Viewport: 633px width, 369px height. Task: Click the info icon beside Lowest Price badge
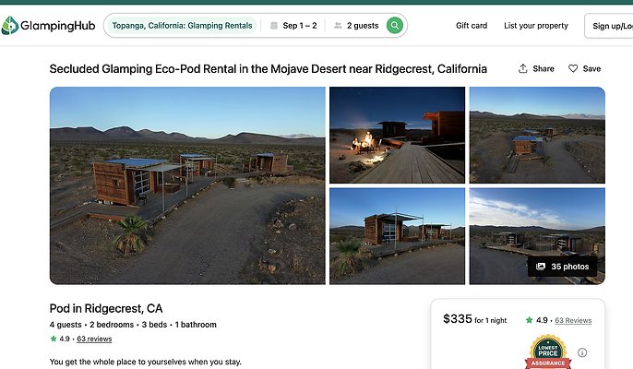582,352
